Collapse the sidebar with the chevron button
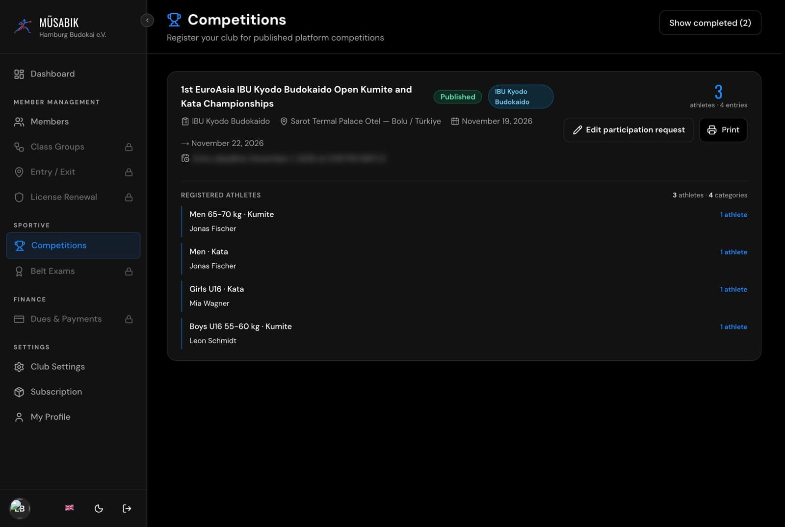 [x=147, y=20]
